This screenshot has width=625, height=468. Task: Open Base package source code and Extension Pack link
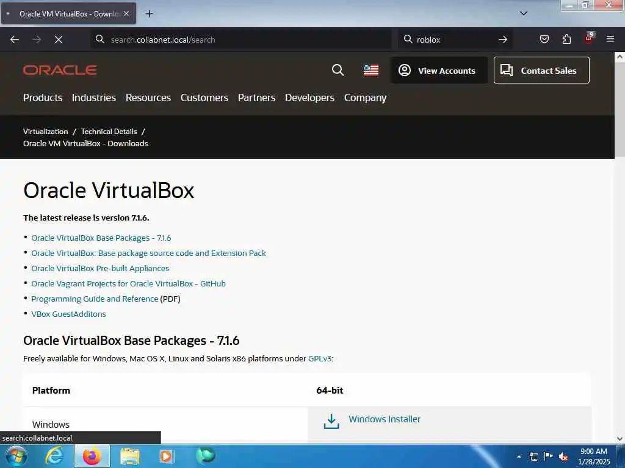pos(148,253)
